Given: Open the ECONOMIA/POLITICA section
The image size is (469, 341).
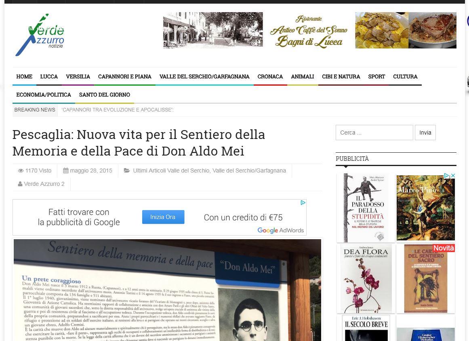Looking at the screenshot, I should coord(44,95).
